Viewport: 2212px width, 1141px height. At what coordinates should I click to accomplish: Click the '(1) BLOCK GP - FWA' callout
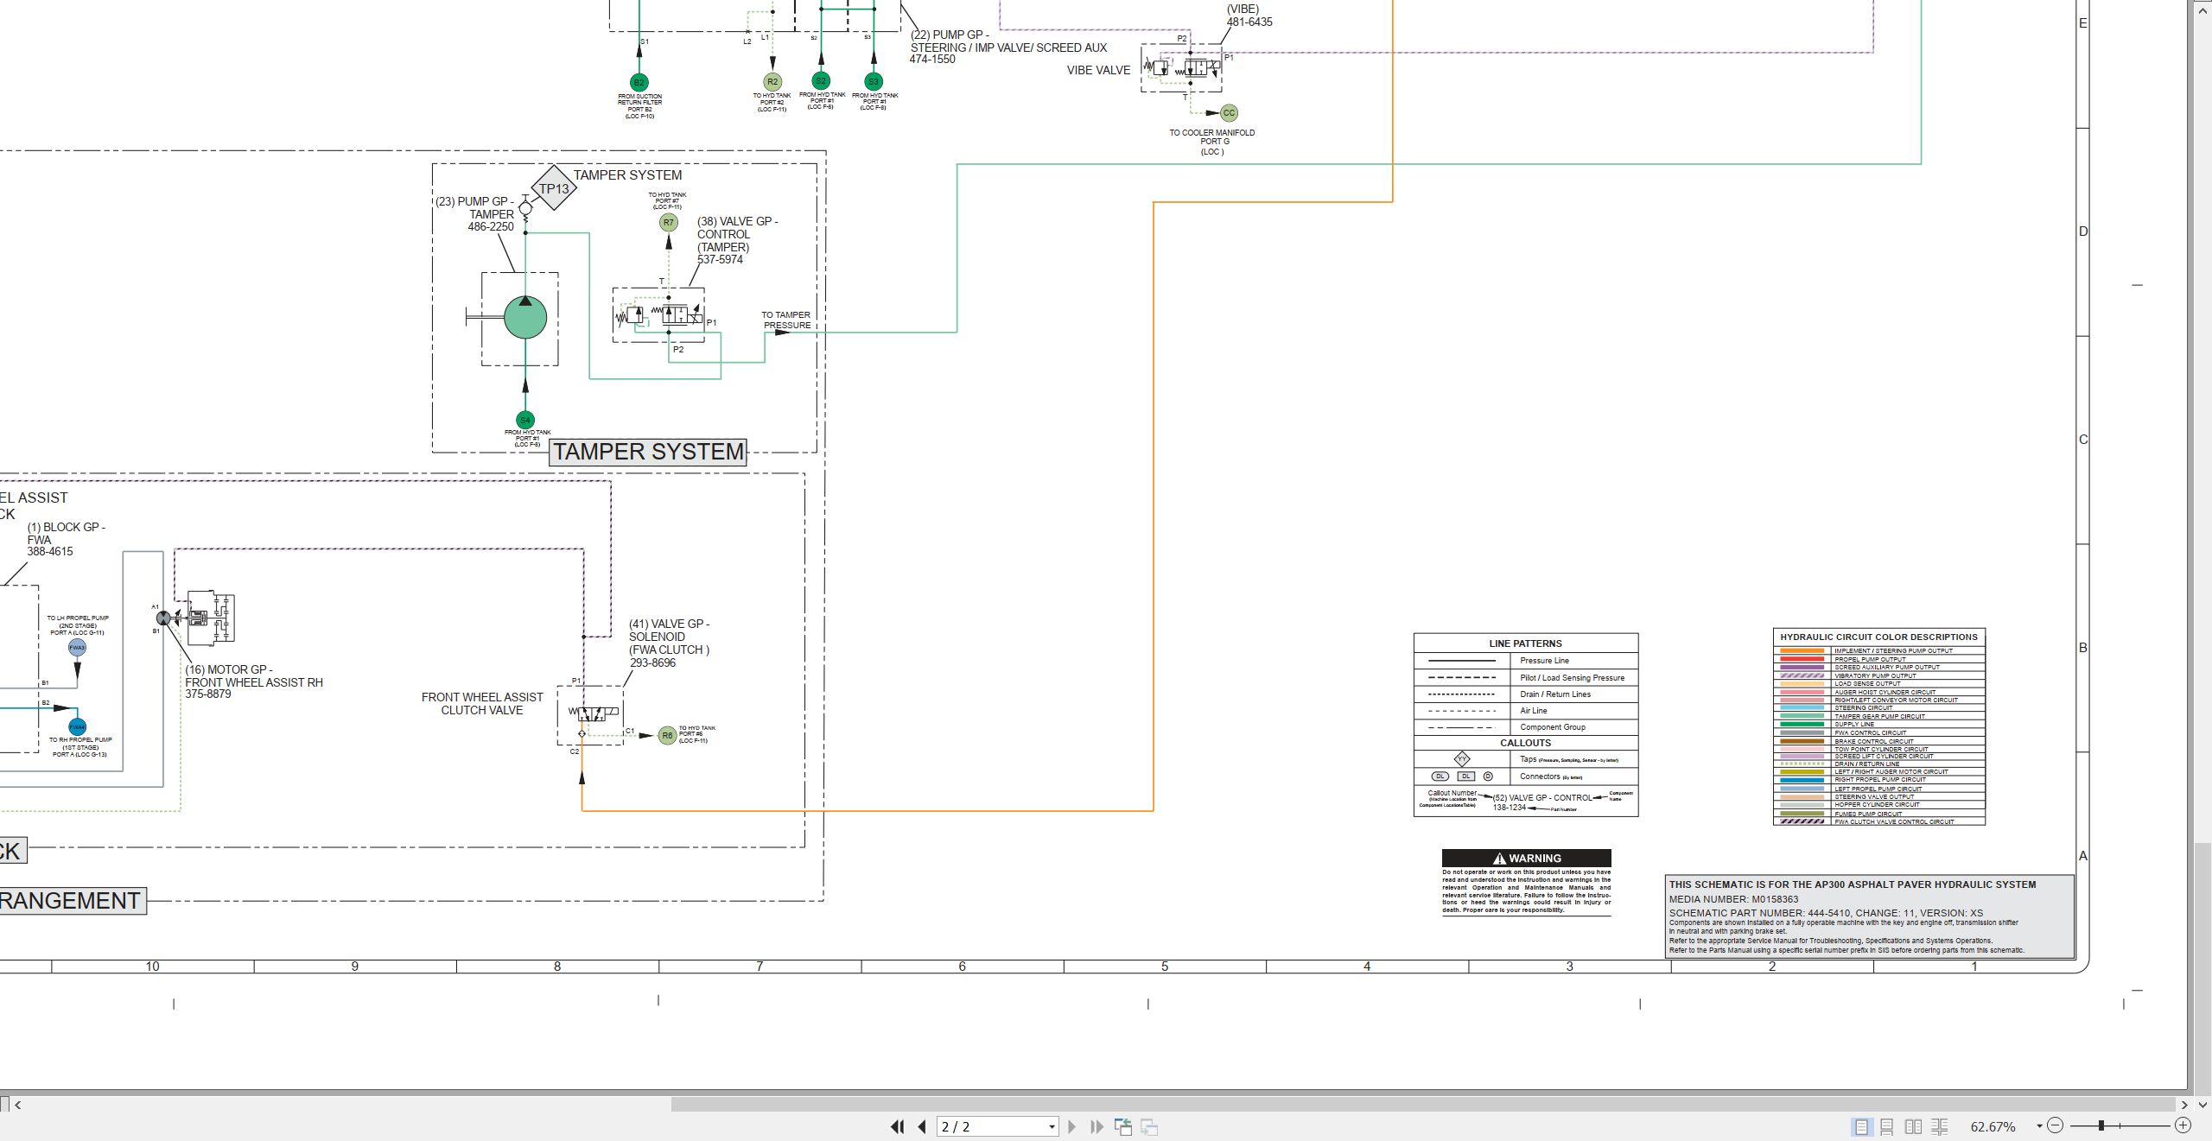pos(66,539)
